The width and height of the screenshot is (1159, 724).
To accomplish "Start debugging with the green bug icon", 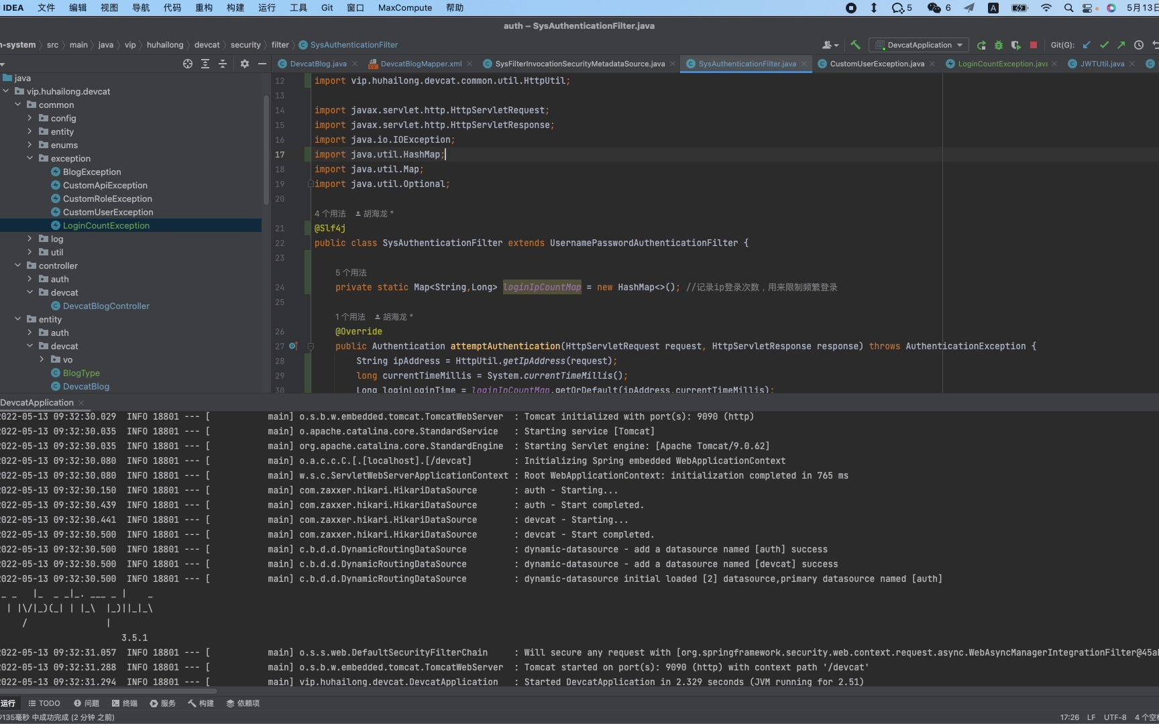I will point(999,45).
